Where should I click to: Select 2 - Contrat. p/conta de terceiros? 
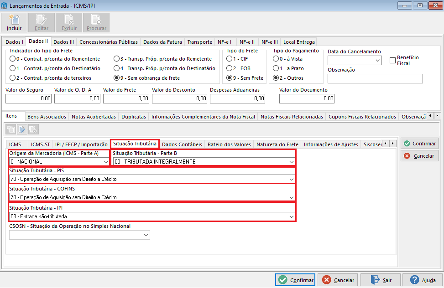50,78
